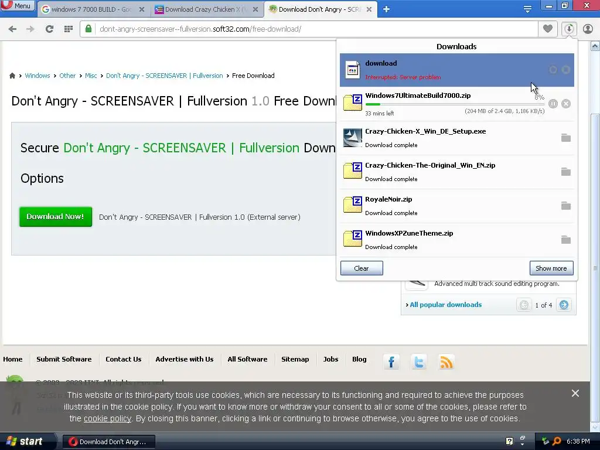
Task: Open the user profile icon
Action: [588, 29]
